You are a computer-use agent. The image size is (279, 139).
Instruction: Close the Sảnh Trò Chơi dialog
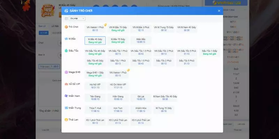point(219,11)
